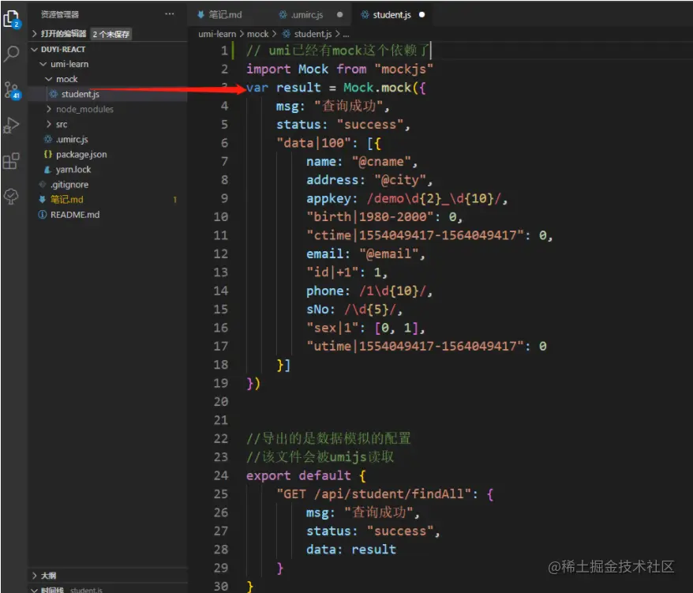Click the .gitignore file icon in the explorer
Viewport: 693px width, 593px height.
pyautogui.click(x=43, y=185)
